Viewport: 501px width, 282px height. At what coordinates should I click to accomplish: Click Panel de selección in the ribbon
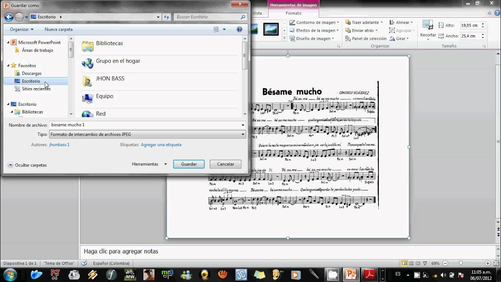[366, 39]
